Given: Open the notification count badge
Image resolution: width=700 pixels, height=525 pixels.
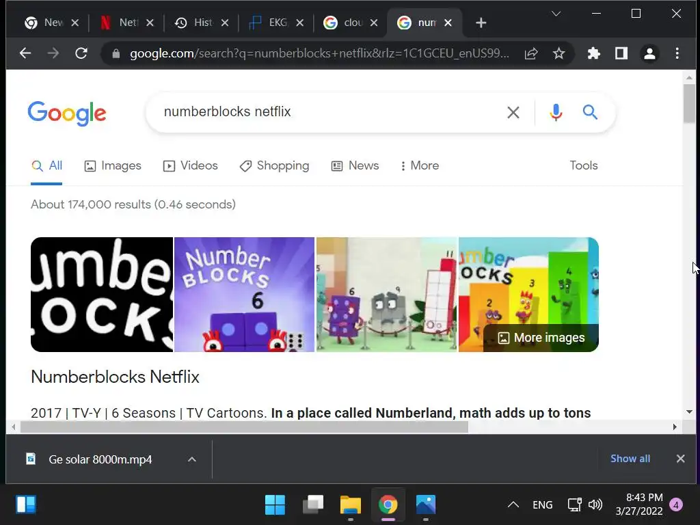Looking at the screenshot, I should click(x=675, y=505).
